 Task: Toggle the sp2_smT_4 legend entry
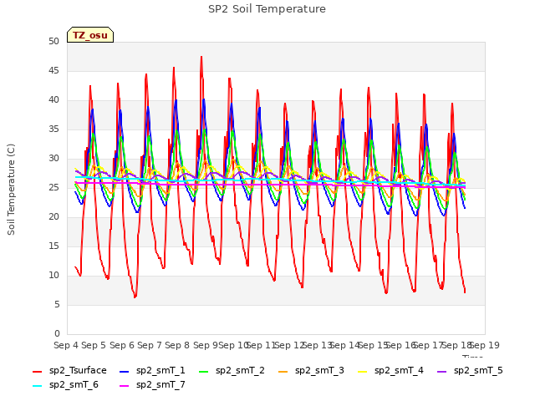(390, 371)
